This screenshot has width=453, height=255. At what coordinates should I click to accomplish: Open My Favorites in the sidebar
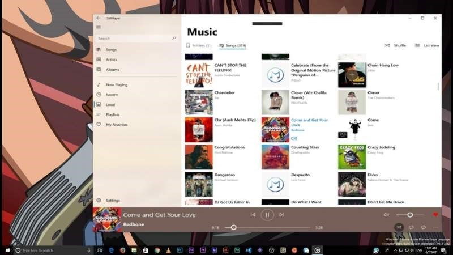[x=117, y=125]
